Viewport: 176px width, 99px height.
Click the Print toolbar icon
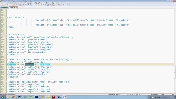pos(14,5)
